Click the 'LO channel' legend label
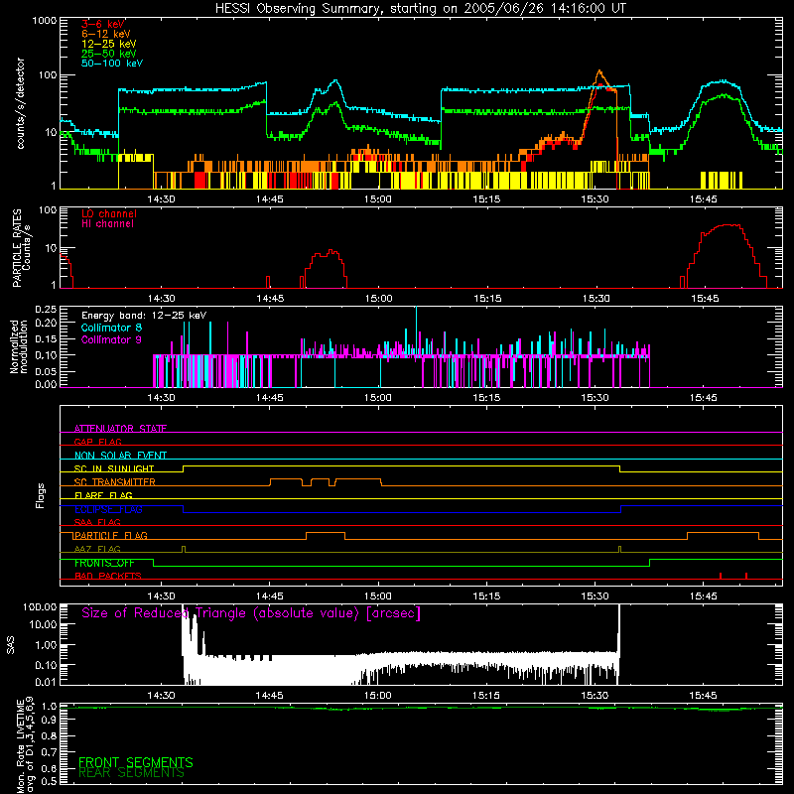This screenshot has width=794, height=794. [108, 213]
